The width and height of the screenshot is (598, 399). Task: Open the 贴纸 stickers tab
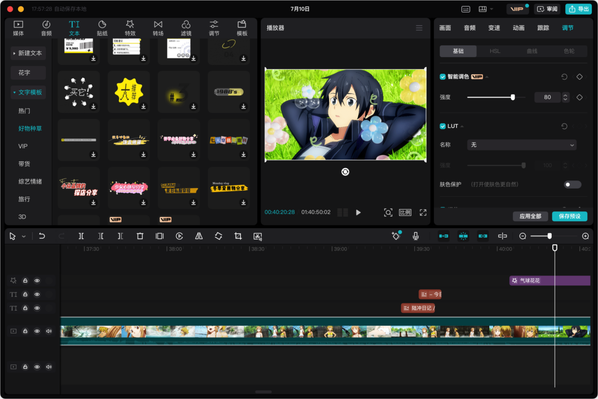(x=102, y=28)
